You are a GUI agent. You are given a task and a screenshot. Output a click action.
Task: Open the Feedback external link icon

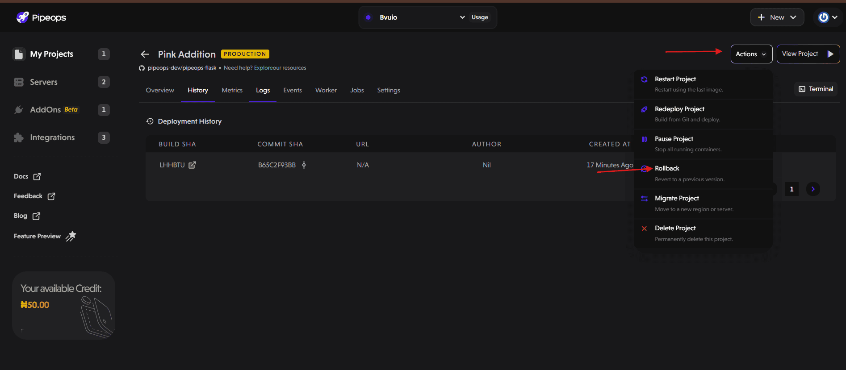[51, 196]
